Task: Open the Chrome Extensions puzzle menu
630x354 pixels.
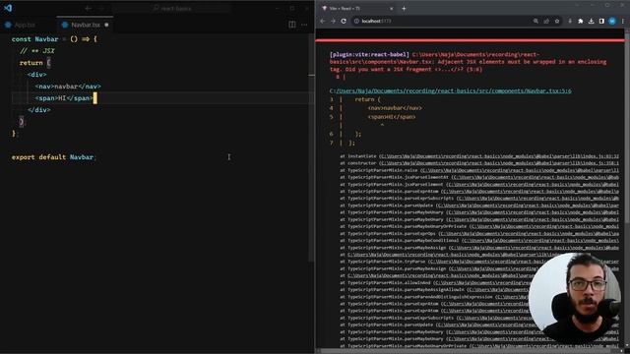Action: 580,21
